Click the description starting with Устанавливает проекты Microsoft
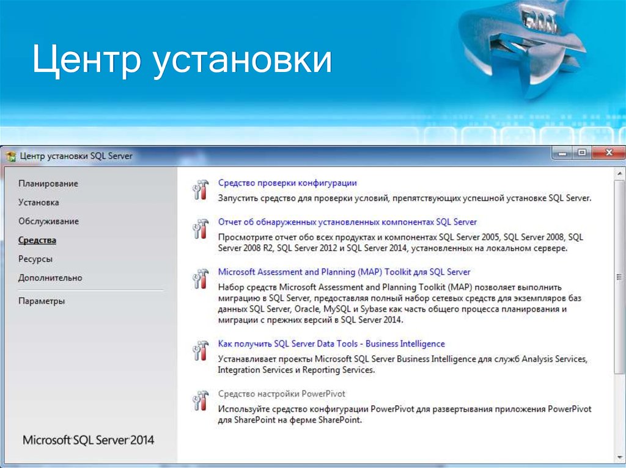 click(402, 364)
